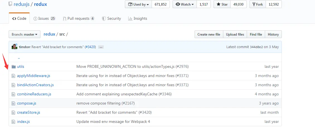
Task: Open the 1,517 watchers count
Action: pyautogui.click(x=203, y=4)
